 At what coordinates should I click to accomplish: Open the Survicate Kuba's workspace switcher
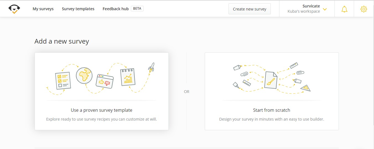pyautogui.click(x=307, y=9)
